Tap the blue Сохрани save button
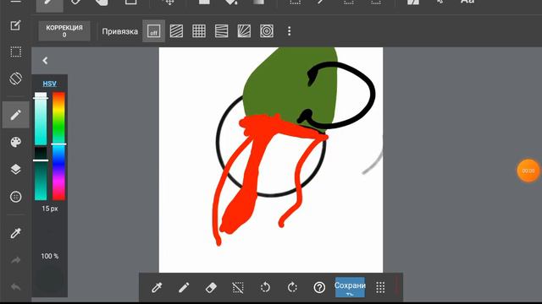Screen dimensions: 542x304 [350, 287]
